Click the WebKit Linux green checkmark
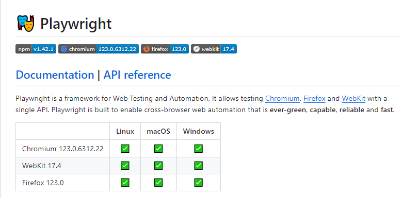403x198 pixels. tap(125, 166)
